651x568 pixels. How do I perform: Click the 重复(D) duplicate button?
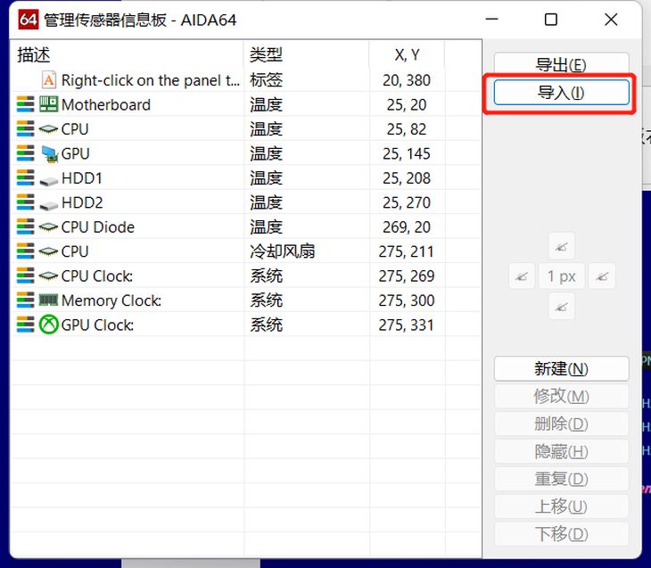(561, 479)
